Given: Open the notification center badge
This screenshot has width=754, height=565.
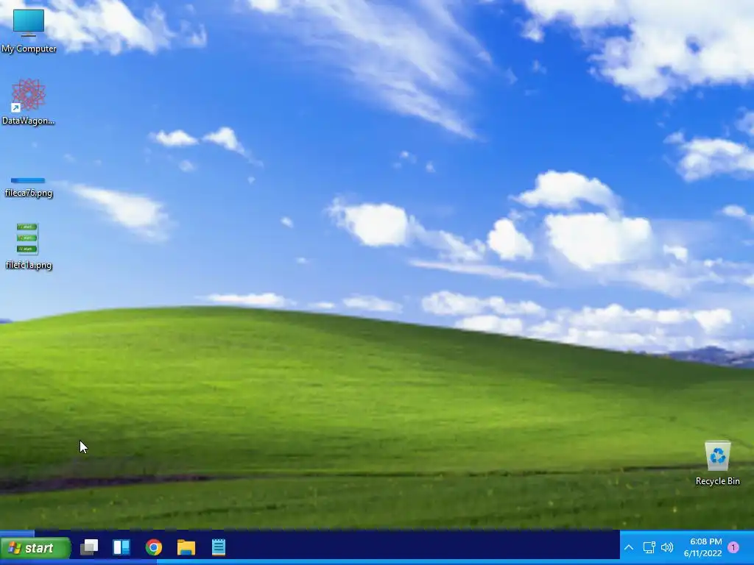Looking at the screenshot, I should click(733, 547).
